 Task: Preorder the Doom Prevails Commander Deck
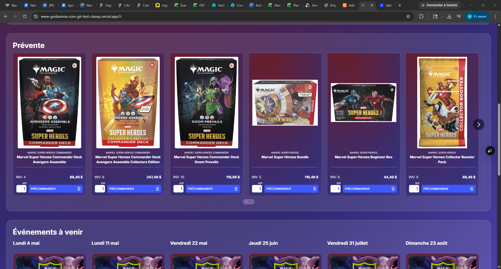[x=213, y=189]
